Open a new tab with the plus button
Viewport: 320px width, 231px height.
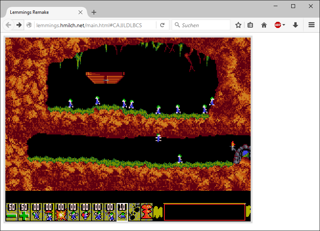(94, 12)
